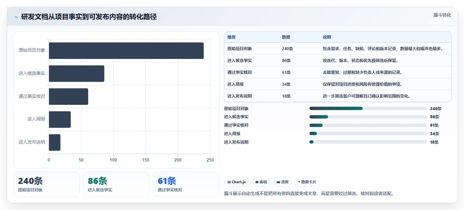465x210 pixels.
Task: Click the 240条 原始项目对象 data card
Action: (x=46, y=184)
